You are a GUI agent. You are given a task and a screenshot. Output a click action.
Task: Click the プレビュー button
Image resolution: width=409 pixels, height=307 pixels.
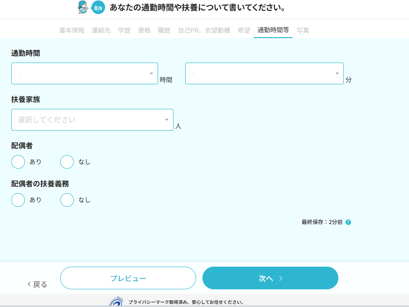point(128,278)
